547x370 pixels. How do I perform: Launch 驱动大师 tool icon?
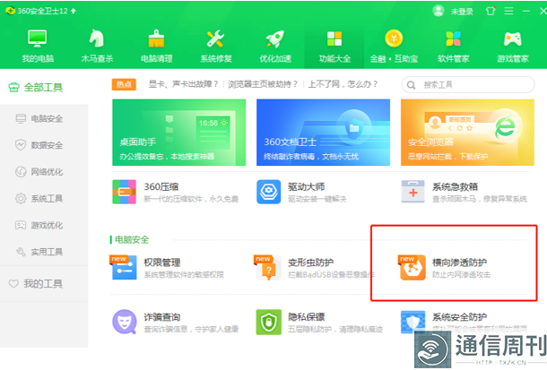pyautogui.click(x=269, y=192)
